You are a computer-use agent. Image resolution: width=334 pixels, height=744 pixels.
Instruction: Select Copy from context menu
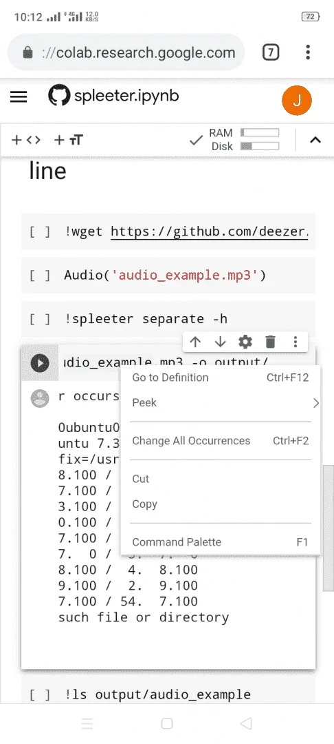221,504
